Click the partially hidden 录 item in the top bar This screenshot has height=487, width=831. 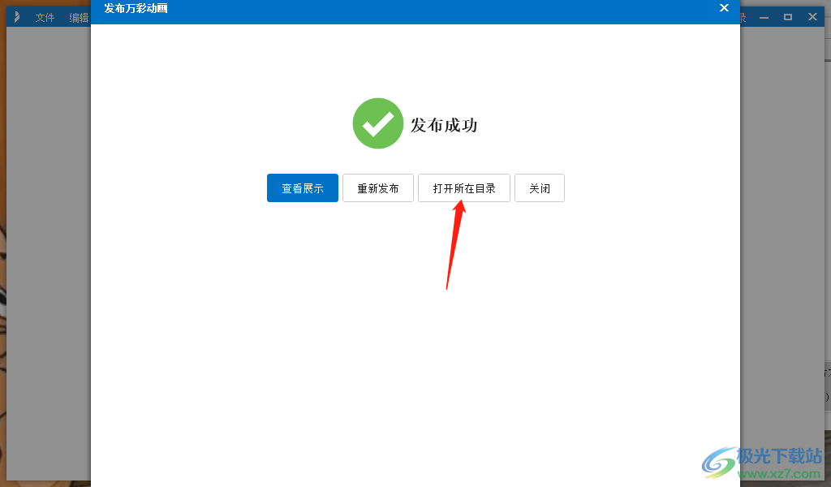click(743, 18)
